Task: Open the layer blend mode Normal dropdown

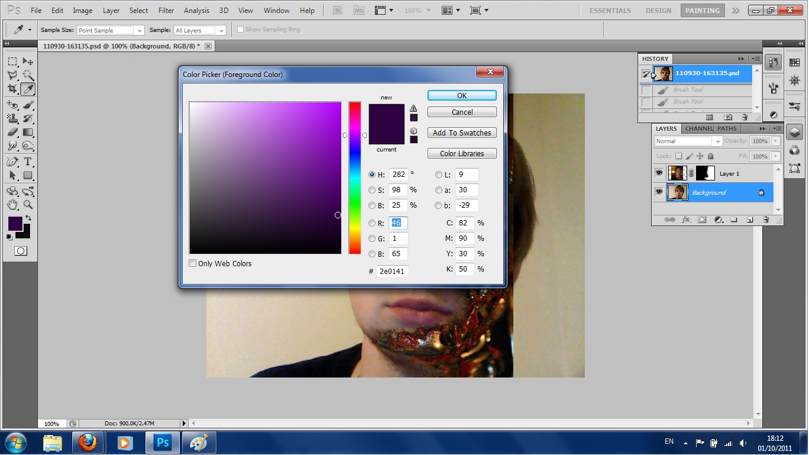Action: point(688,141)
